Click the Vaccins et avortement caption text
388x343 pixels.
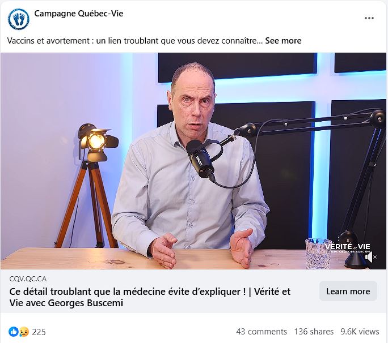click(x=135, y=41)
